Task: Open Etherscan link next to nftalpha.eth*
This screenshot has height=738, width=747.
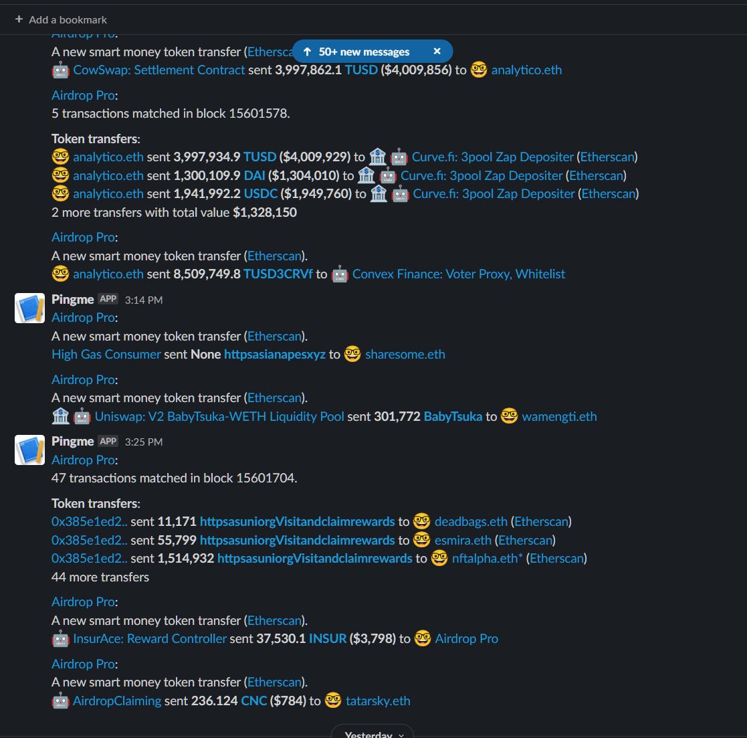Action: pos(556,558)
